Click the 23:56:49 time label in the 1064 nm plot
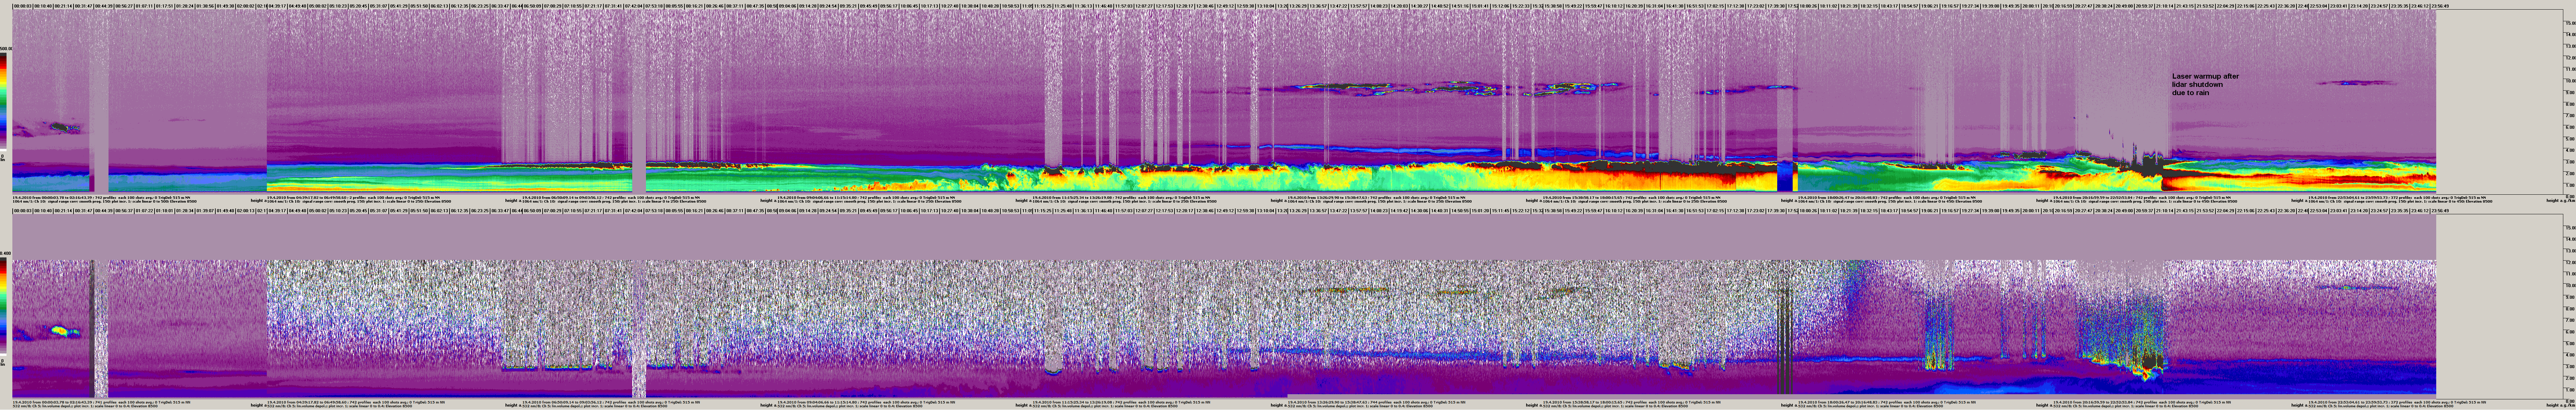Image resolution: width=2576 pixels, height=410 pixels. [x=2440, y=6]
